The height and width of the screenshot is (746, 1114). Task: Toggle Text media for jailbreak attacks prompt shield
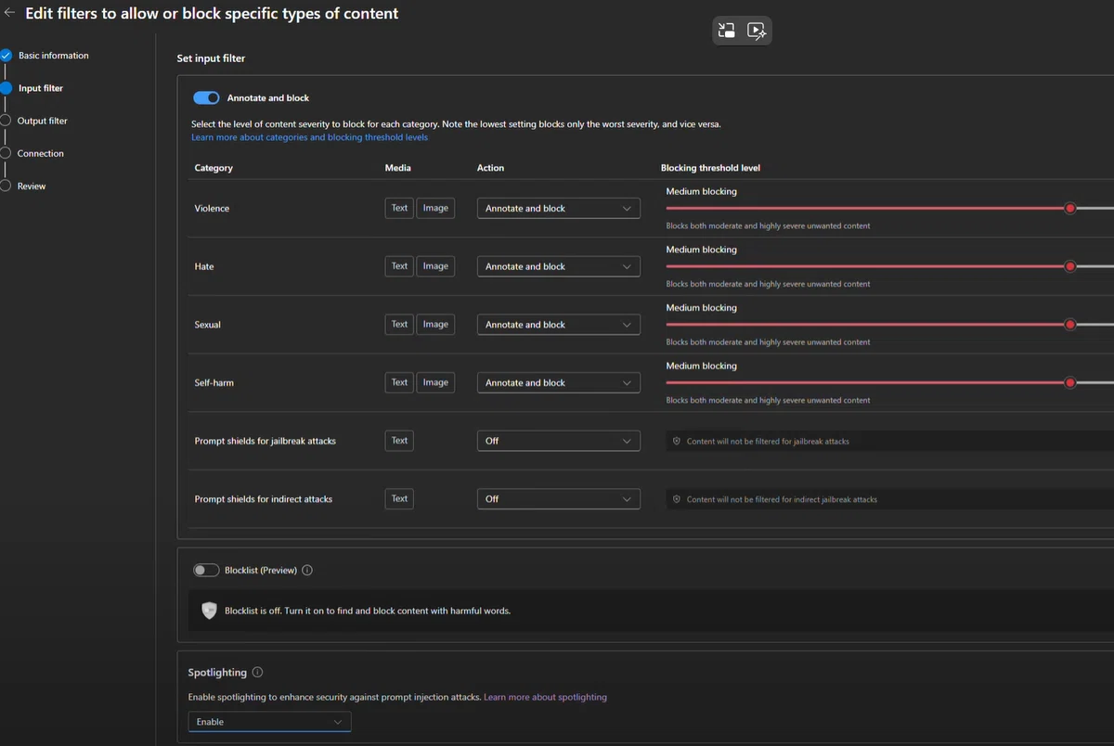pyautogui.click(x=399, y=441)
